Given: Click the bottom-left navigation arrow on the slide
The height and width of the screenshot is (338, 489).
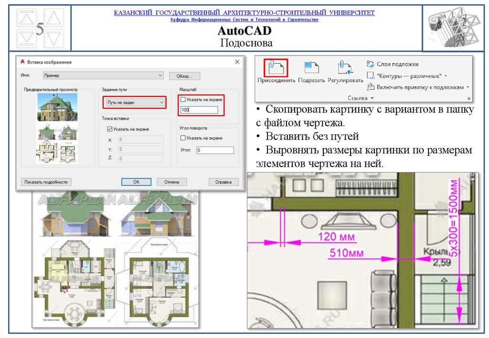Looking at the screenshot, I should coord(26,38).
